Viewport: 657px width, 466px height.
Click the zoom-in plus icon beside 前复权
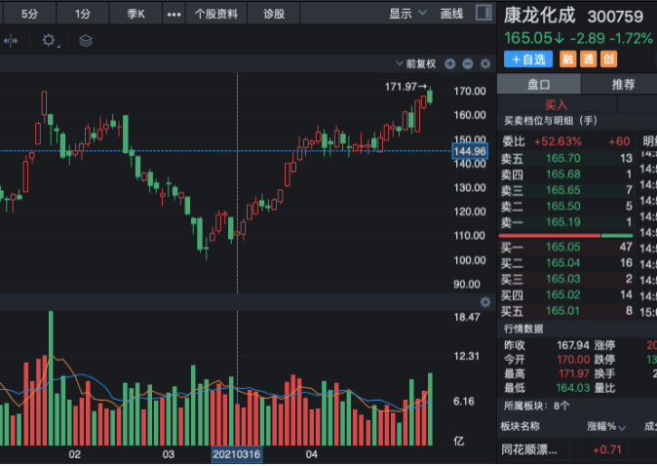point(450,64)
